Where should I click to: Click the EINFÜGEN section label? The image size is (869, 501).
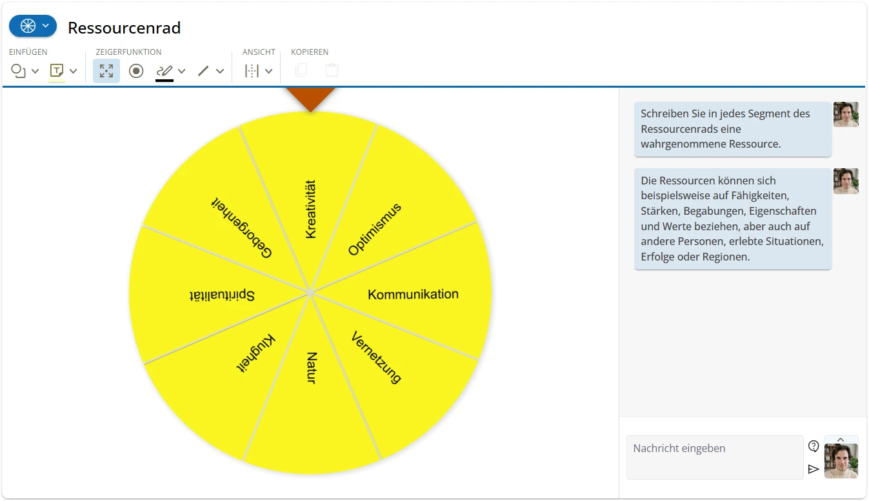pyautogui.click(x=28, y=52)
